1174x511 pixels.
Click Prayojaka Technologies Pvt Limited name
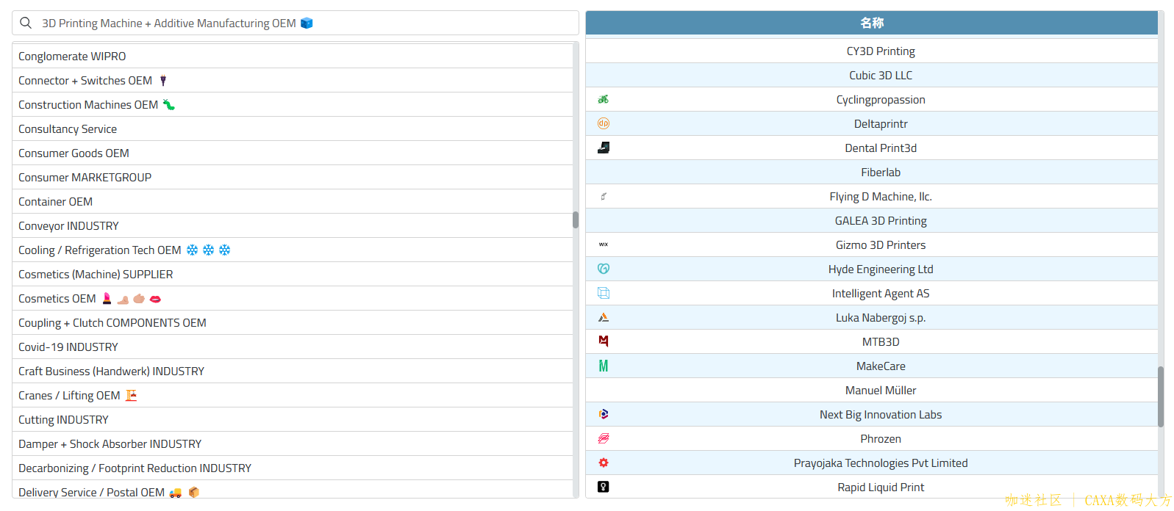(x=881, y=463)
